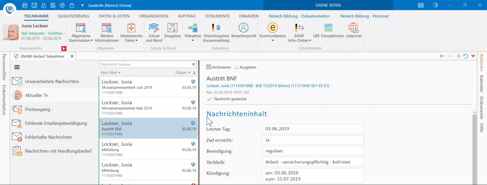The image size is (487, 185).
Task: Open BvB 13/2019 (Demo) link
Action: click(x=292, y=86)
